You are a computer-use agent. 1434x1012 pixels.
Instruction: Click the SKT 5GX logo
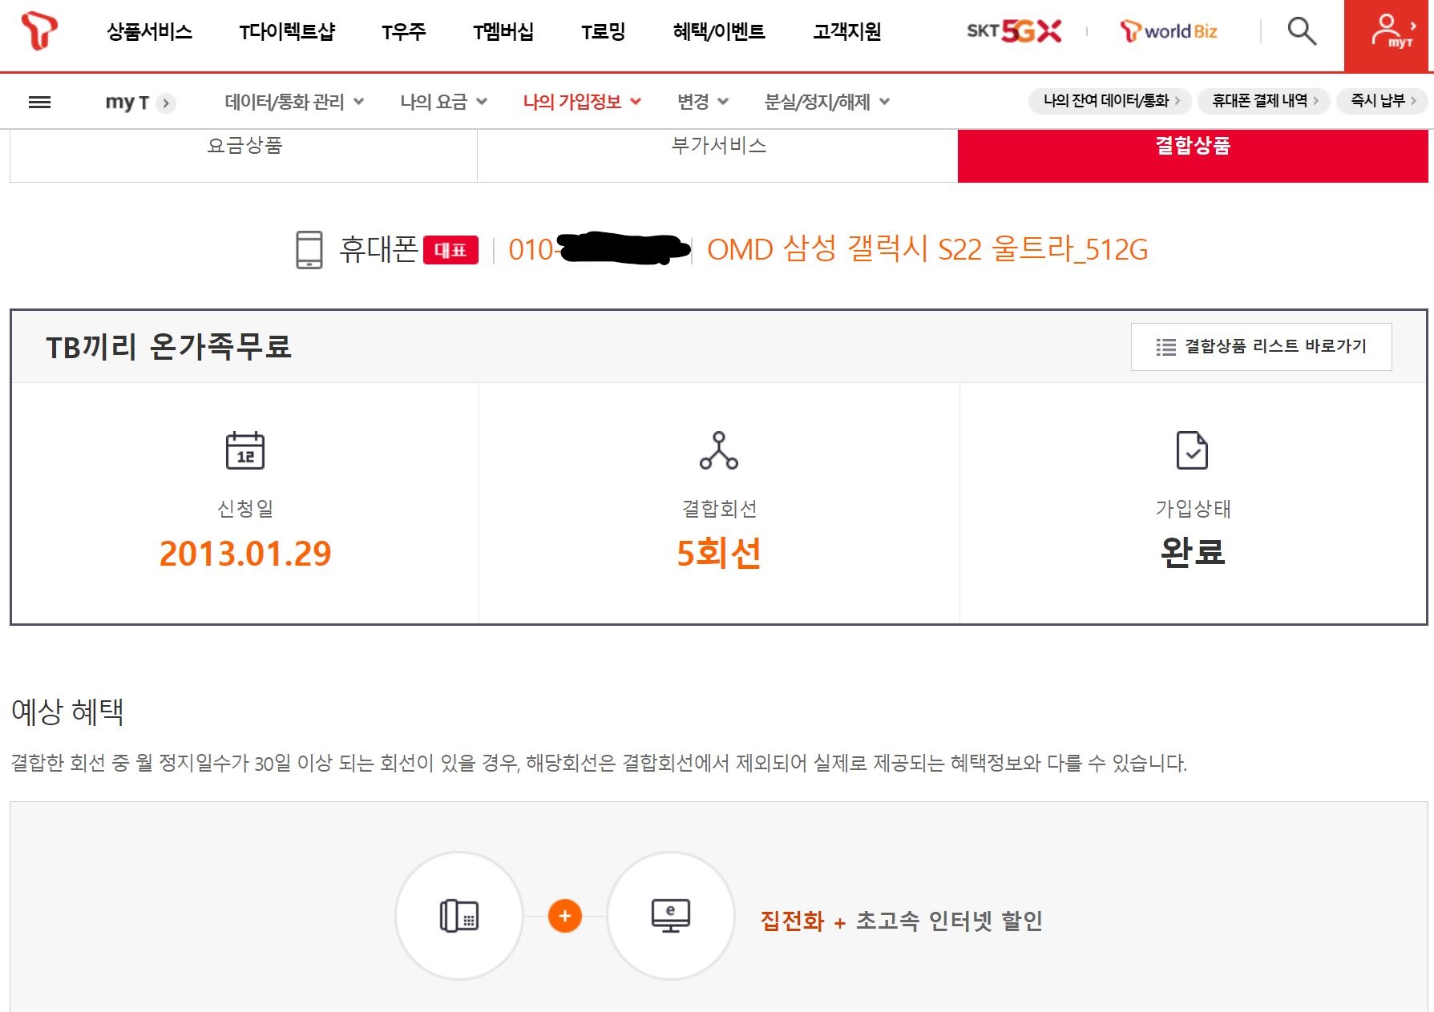[1014, 31]
